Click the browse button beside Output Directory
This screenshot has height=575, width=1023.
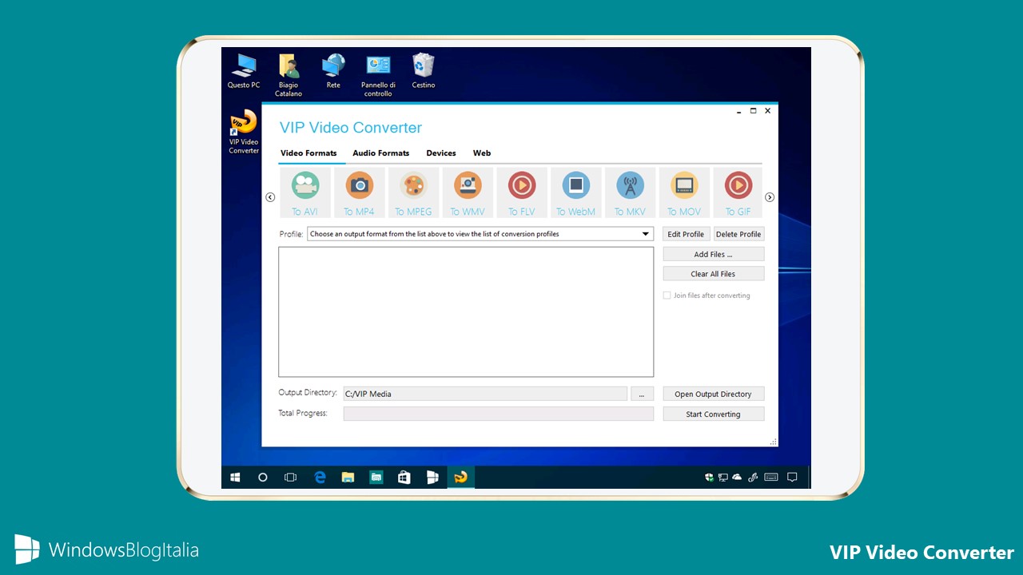tap(643, 394)
